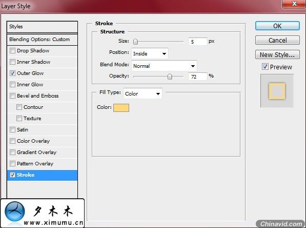
Task: Enable the Drop Shadow checkbox
Action: coord(12,51)
